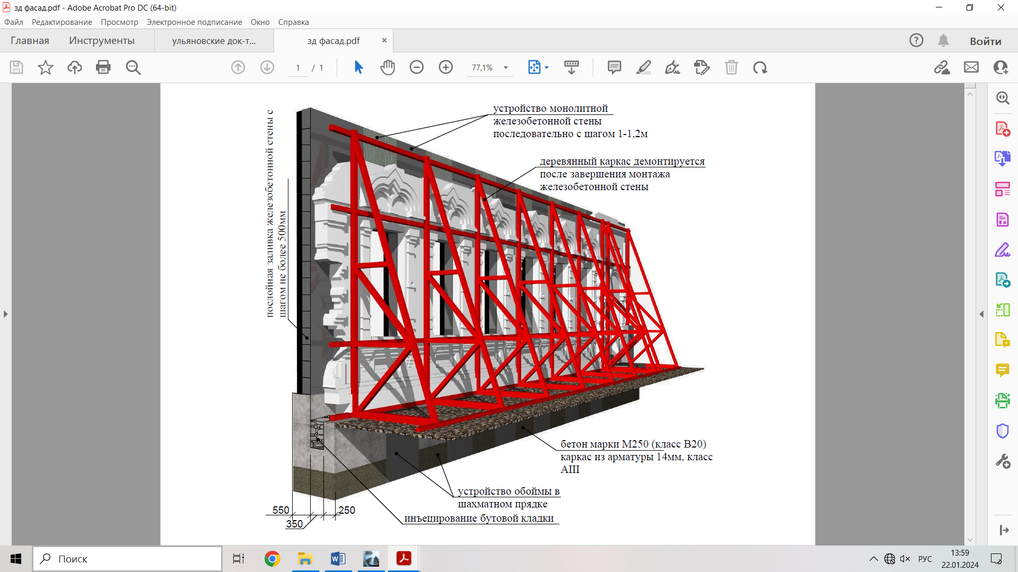The width and height of the screenshot is (1018, 572).
Task: Zoom in with the plus button
Action: click(446, 67)
